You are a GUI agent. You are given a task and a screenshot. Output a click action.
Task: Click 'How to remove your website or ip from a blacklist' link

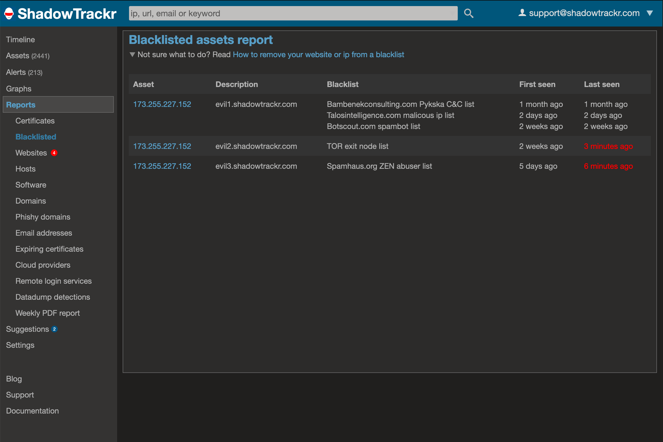pos(318,55)
